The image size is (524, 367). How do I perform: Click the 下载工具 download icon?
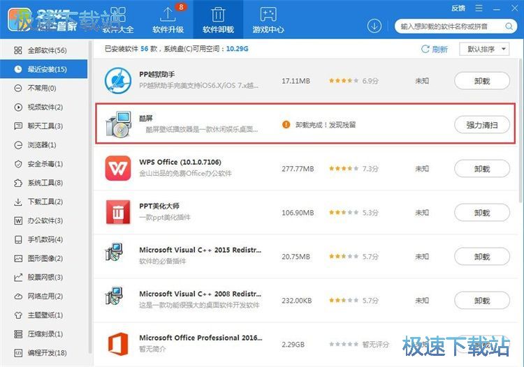click(18, 202)
